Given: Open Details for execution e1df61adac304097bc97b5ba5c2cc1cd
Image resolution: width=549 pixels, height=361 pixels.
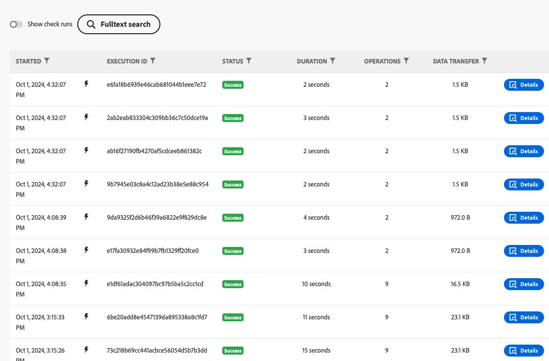Looking at the screenshot, I should [524, 284].
